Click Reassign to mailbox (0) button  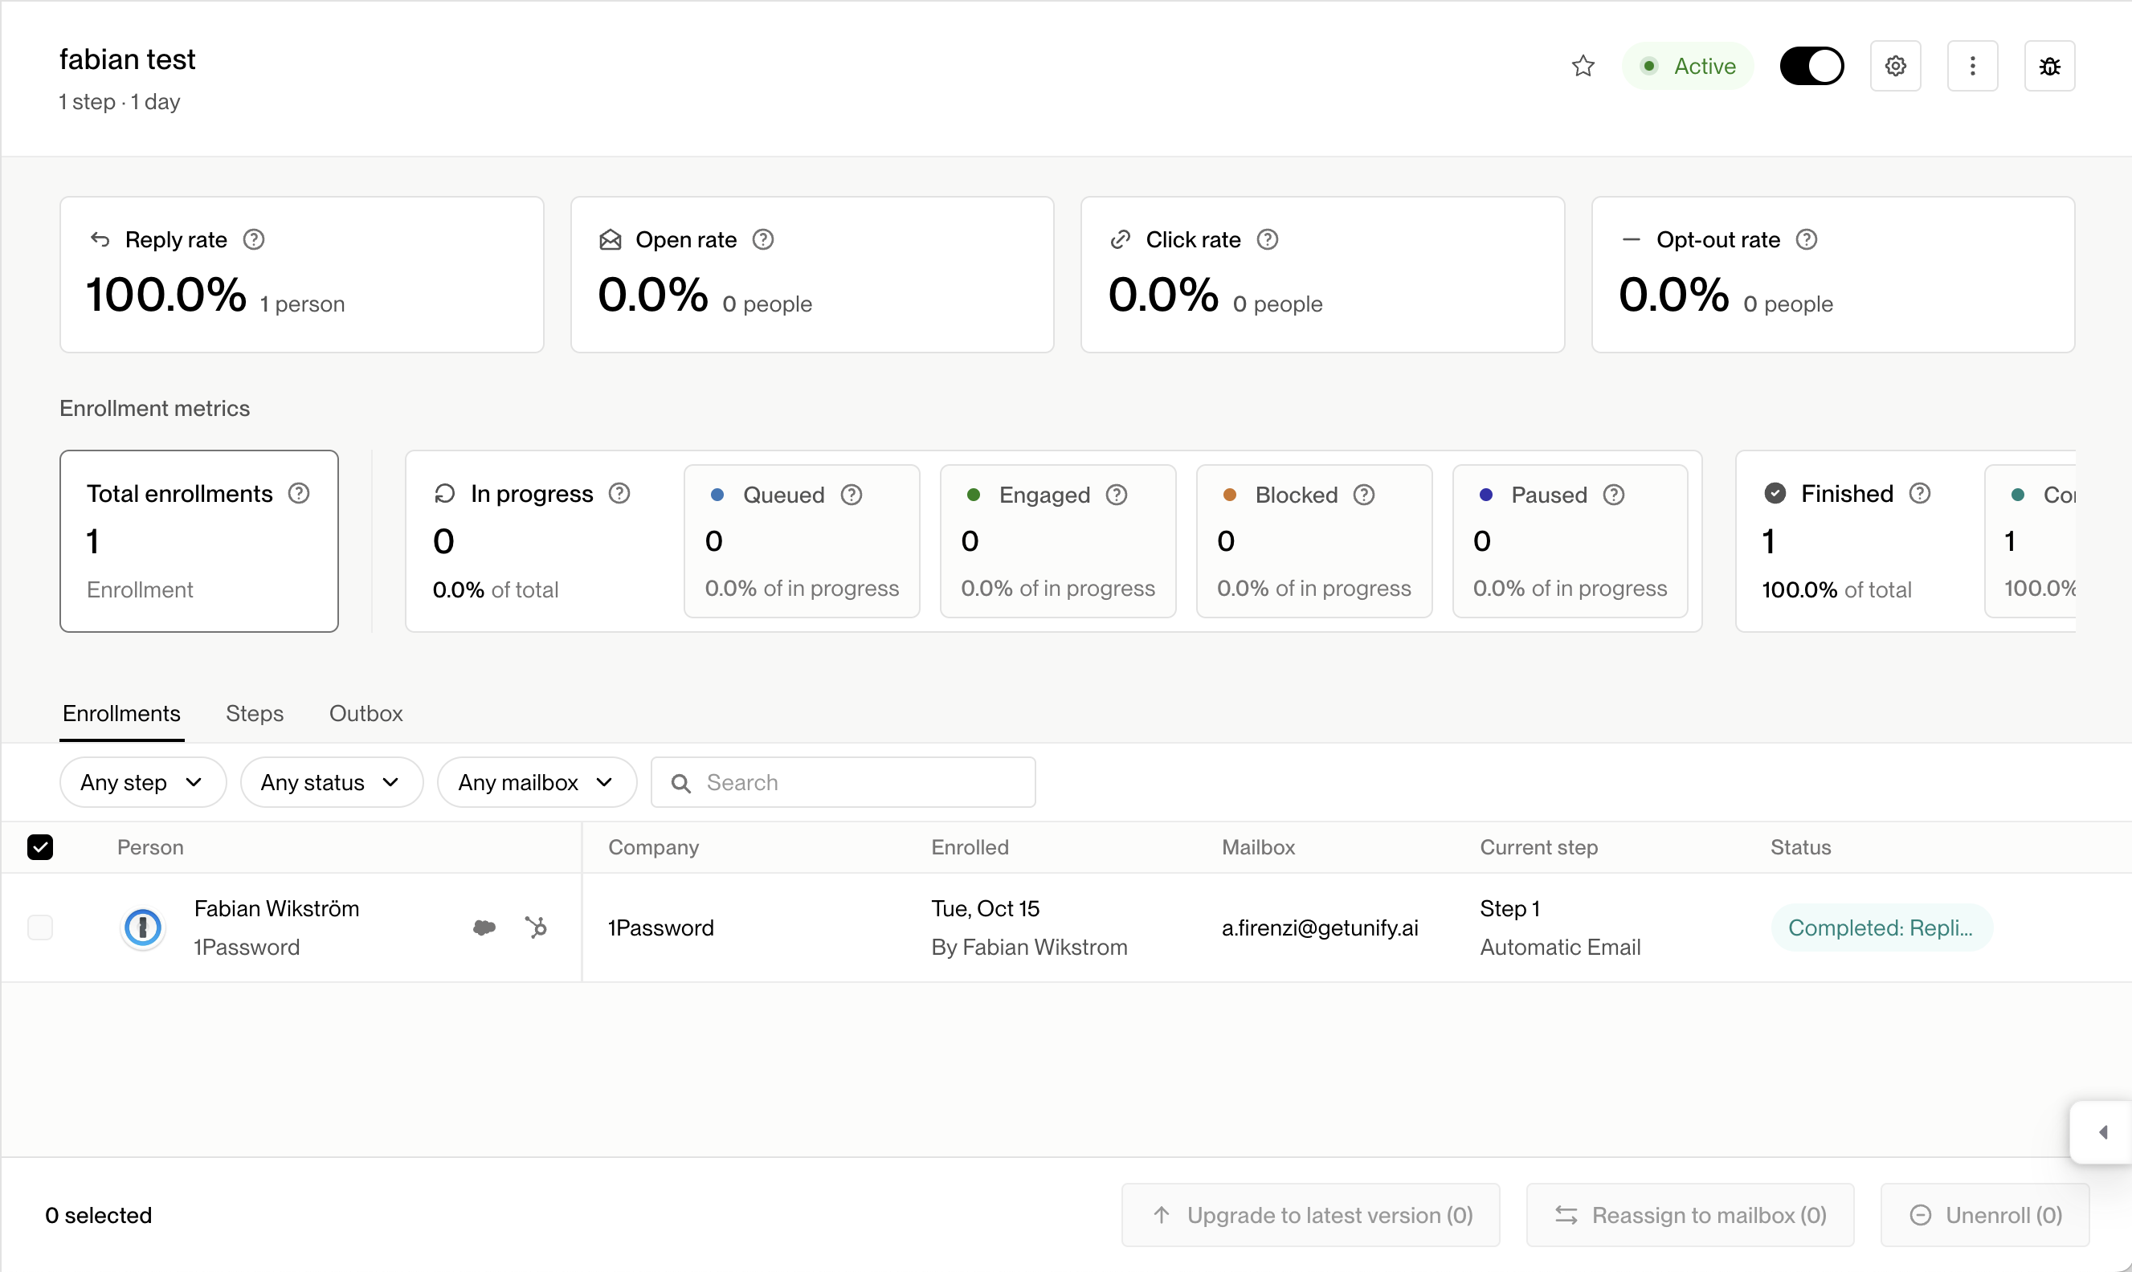(x=1689, y=1214)
